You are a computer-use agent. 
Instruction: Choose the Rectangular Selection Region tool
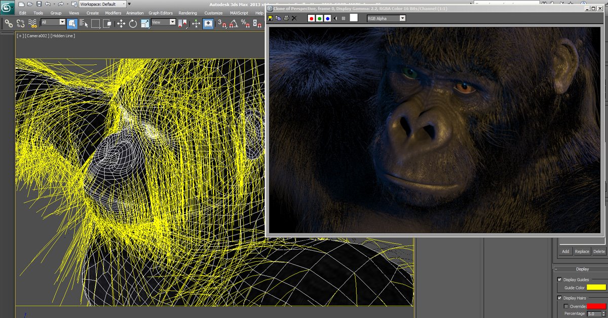(96, 23)
